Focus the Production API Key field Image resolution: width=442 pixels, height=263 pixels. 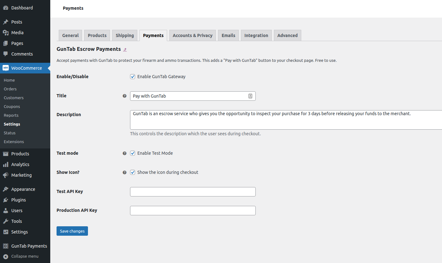(193, 211)
